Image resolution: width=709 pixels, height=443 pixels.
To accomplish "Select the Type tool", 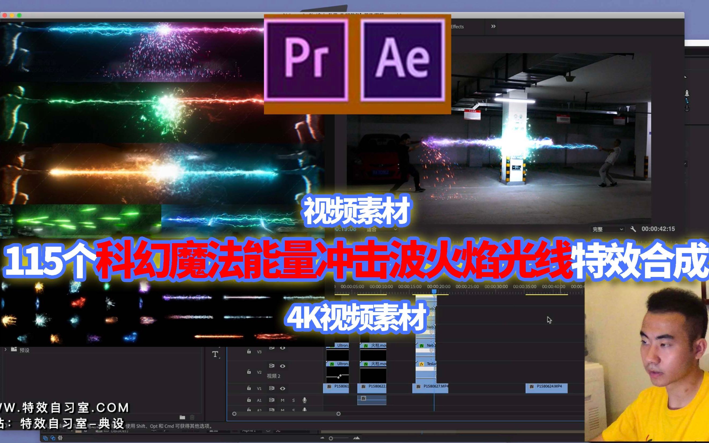I will tap(215, 354).
